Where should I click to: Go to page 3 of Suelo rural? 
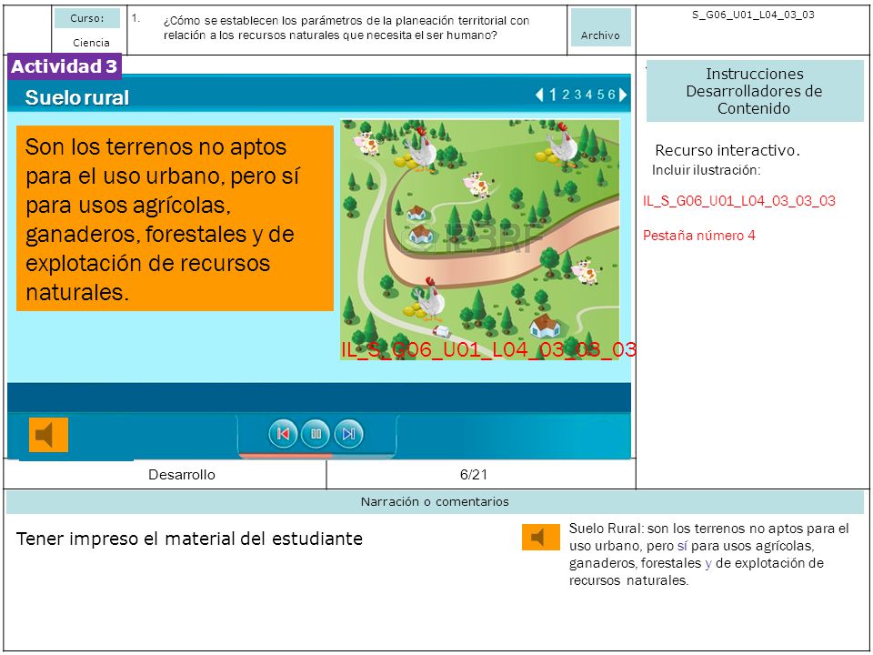pyautogui.click(x=577, y=95)
